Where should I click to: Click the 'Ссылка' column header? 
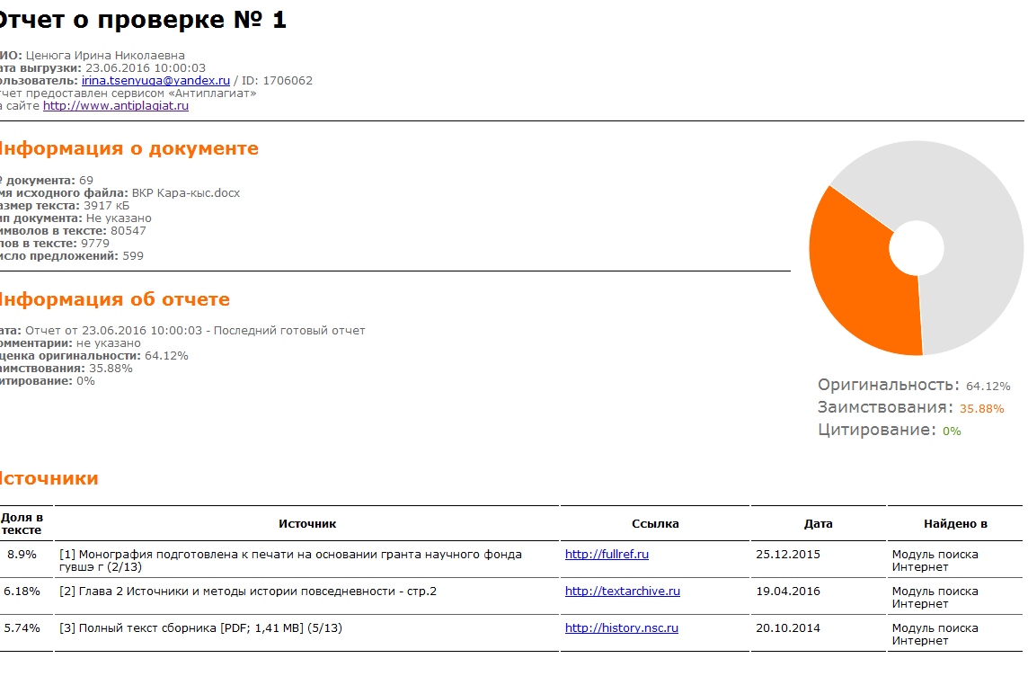[x=655, y=524]
